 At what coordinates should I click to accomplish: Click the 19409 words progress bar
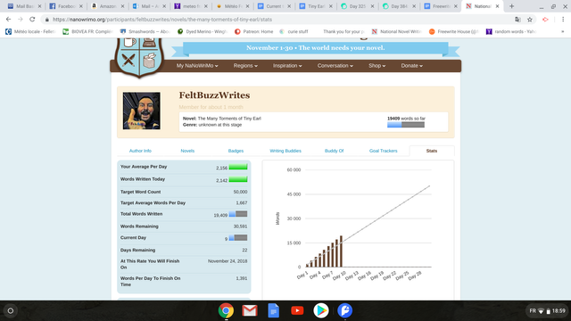click(x=406, y=125)
